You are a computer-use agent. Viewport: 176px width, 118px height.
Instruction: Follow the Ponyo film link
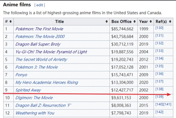tap(21, 75)
